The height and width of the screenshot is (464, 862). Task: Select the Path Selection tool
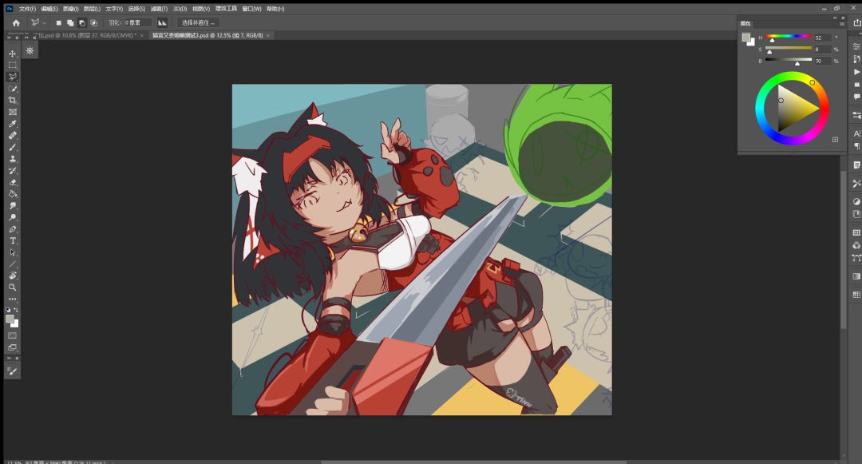point(13,252)
